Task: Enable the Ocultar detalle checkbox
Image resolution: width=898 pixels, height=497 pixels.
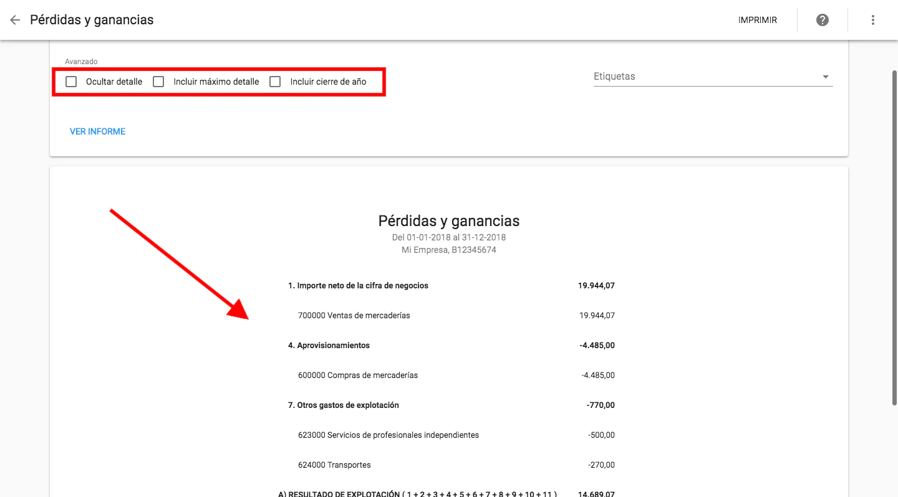Action: tap(70, 81)
